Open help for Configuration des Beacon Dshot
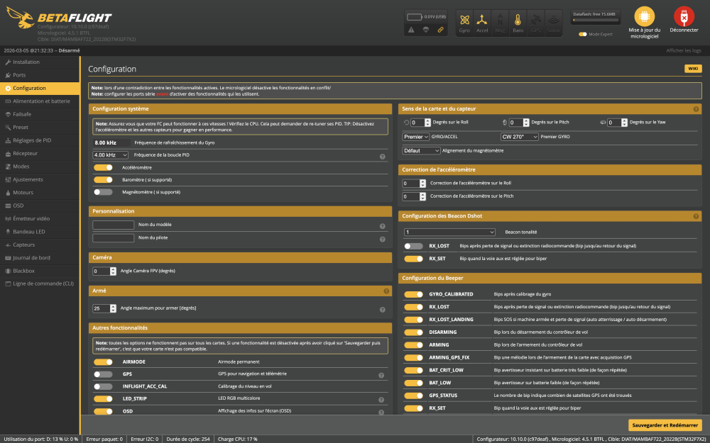 (x=696, y=215)
